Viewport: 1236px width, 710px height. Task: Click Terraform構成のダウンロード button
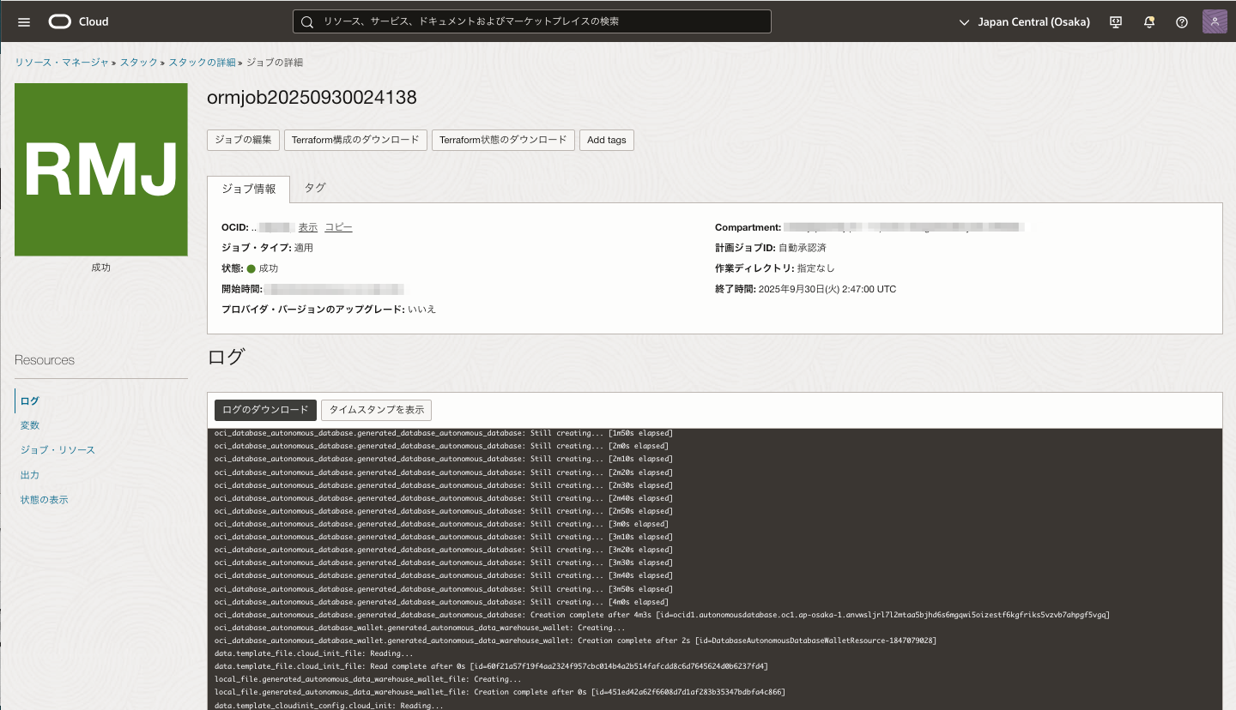pyautogui.click(x=356, y=140)
